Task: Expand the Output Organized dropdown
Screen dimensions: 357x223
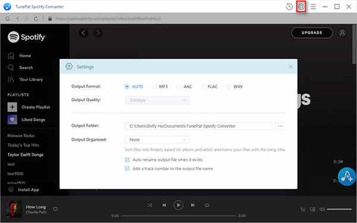Action: pos(157,140)
